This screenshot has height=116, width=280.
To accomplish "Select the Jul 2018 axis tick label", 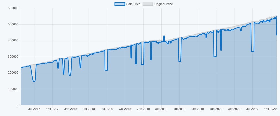I will [x=107, y=109].
